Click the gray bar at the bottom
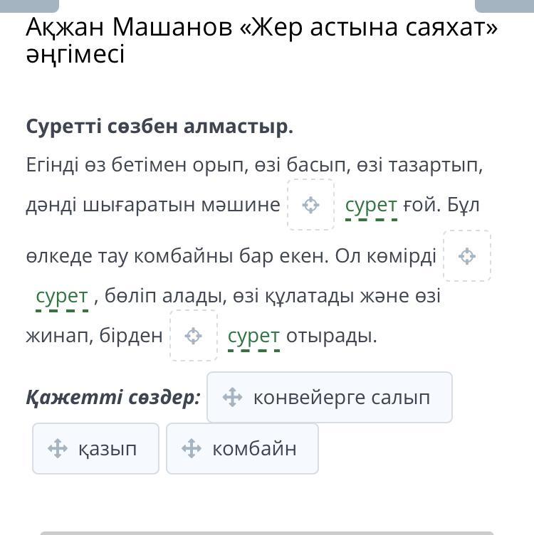 tap(266, 532)
